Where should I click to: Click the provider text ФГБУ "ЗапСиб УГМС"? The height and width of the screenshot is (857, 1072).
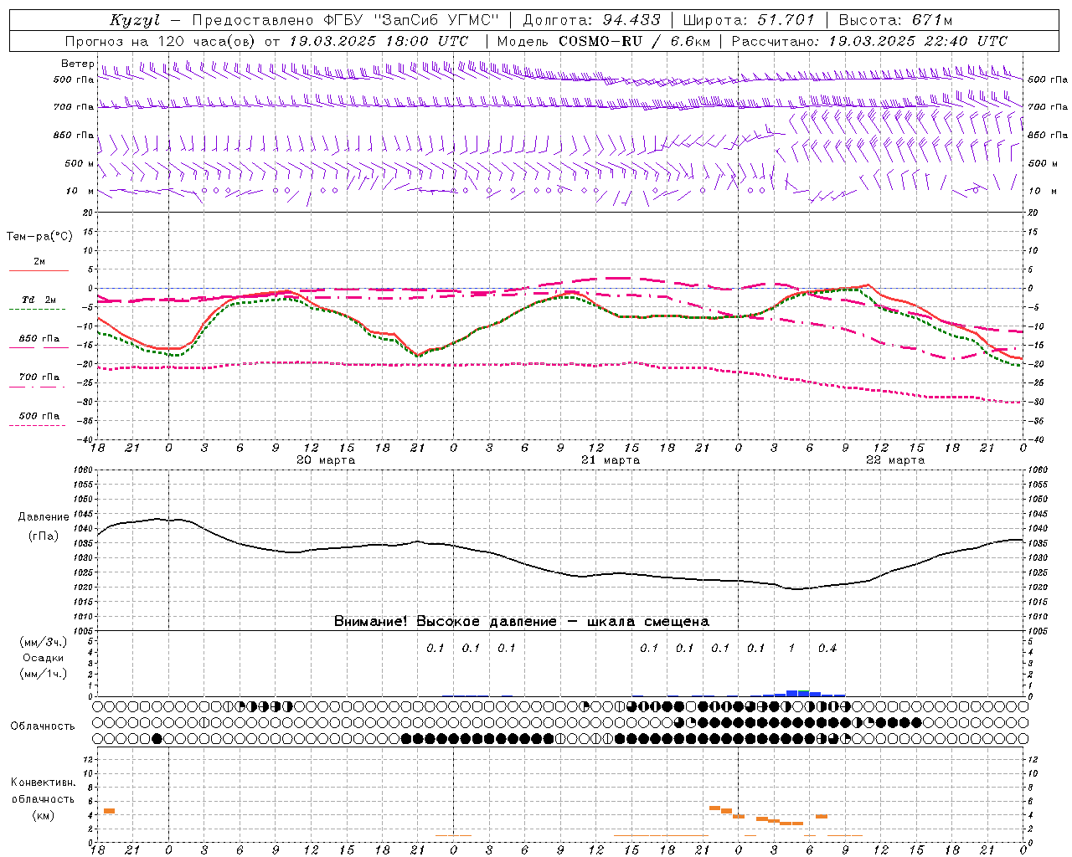410,20
